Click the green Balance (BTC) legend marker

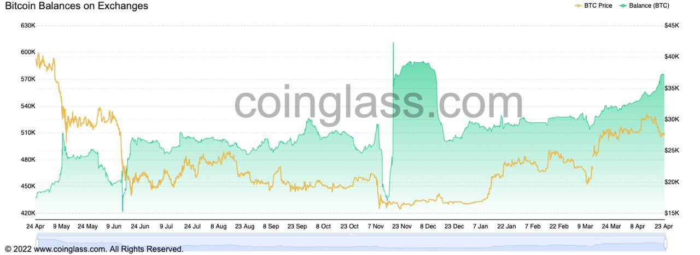point(622,5)
